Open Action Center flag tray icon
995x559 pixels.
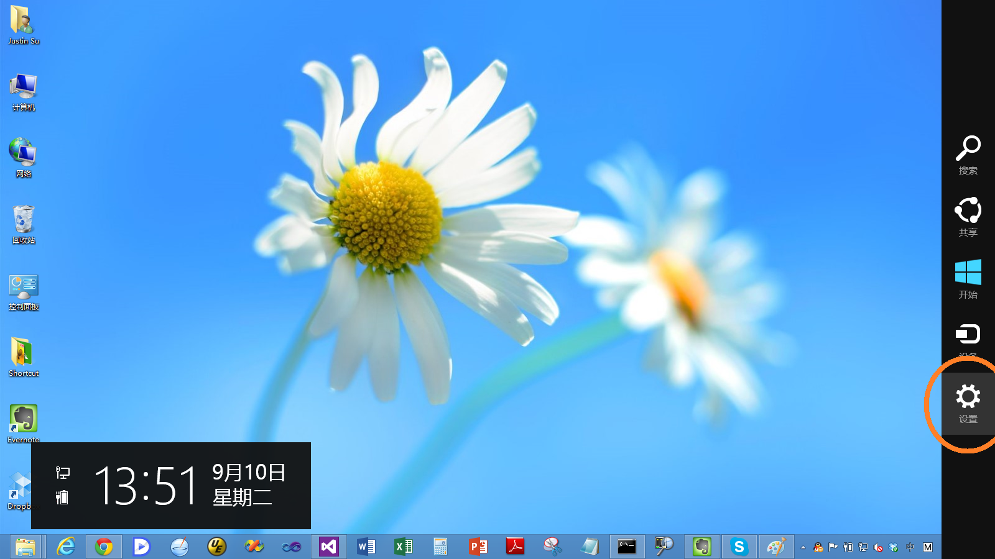[x=833, y=547]
